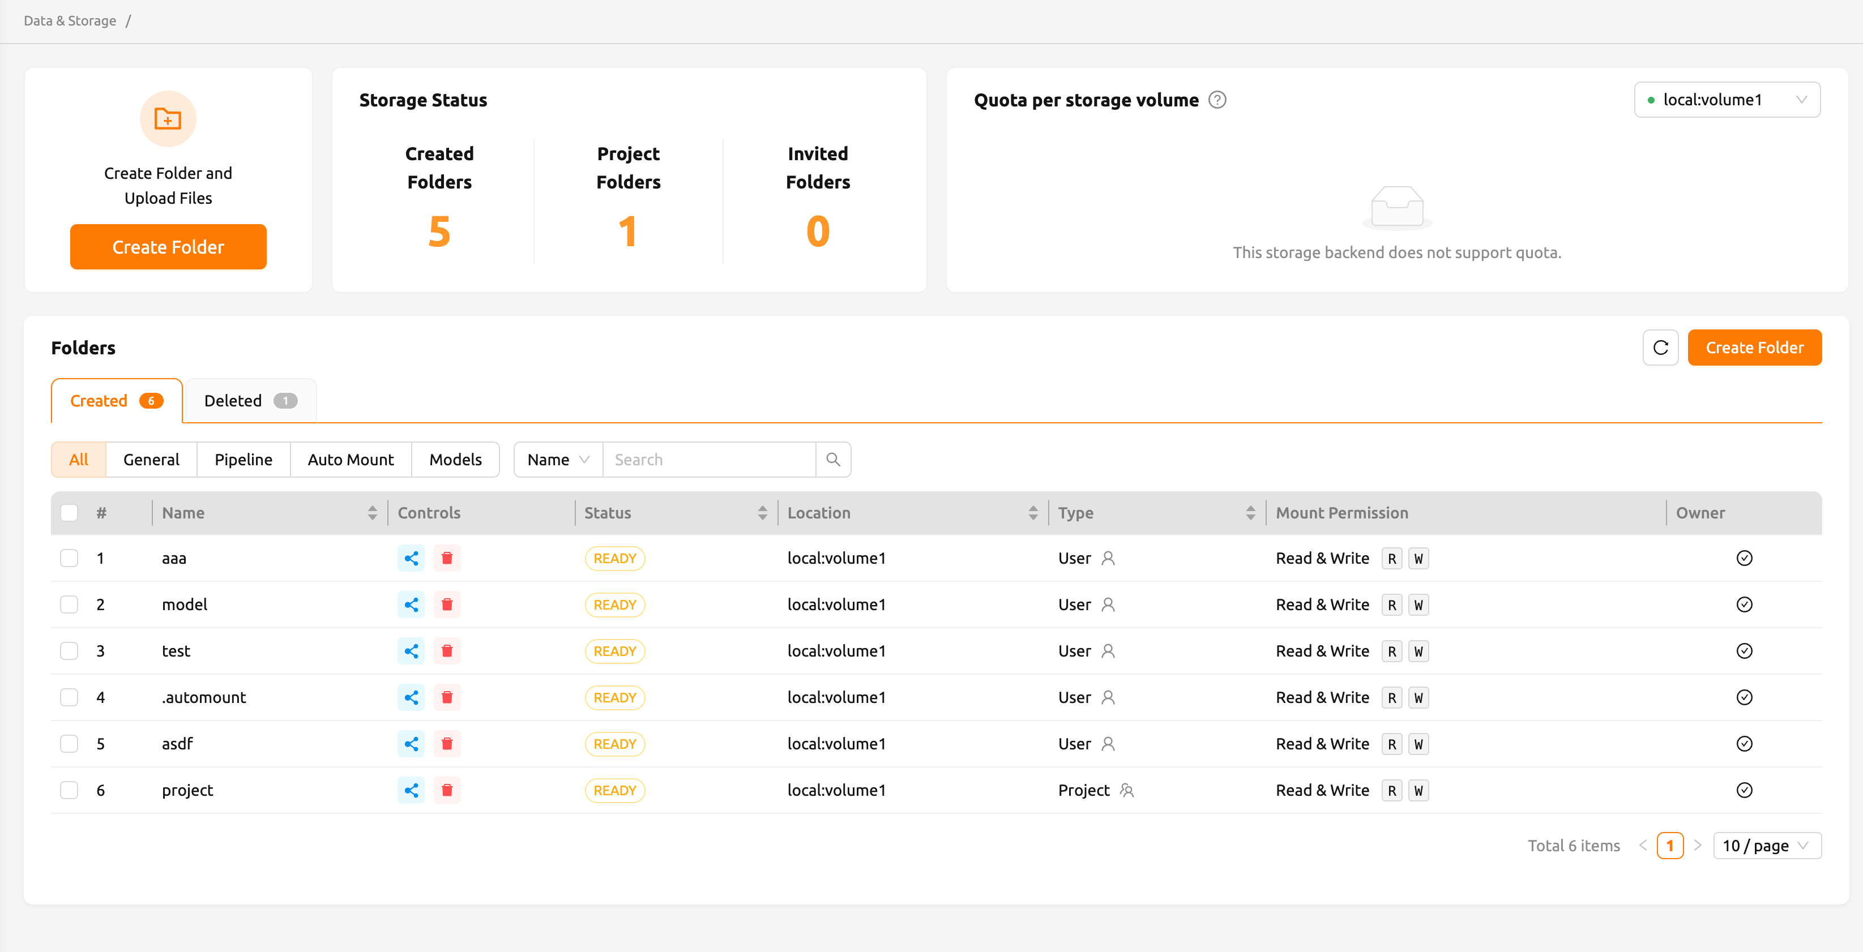Share the asdf folder
The image size is (1863, 952).
click(411, 743)
